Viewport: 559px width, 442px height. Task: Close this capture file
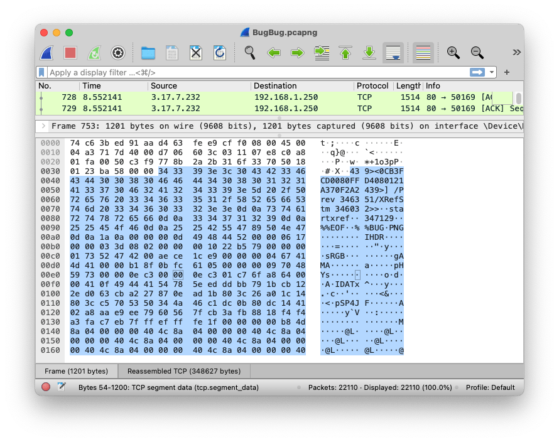point(196,53)
